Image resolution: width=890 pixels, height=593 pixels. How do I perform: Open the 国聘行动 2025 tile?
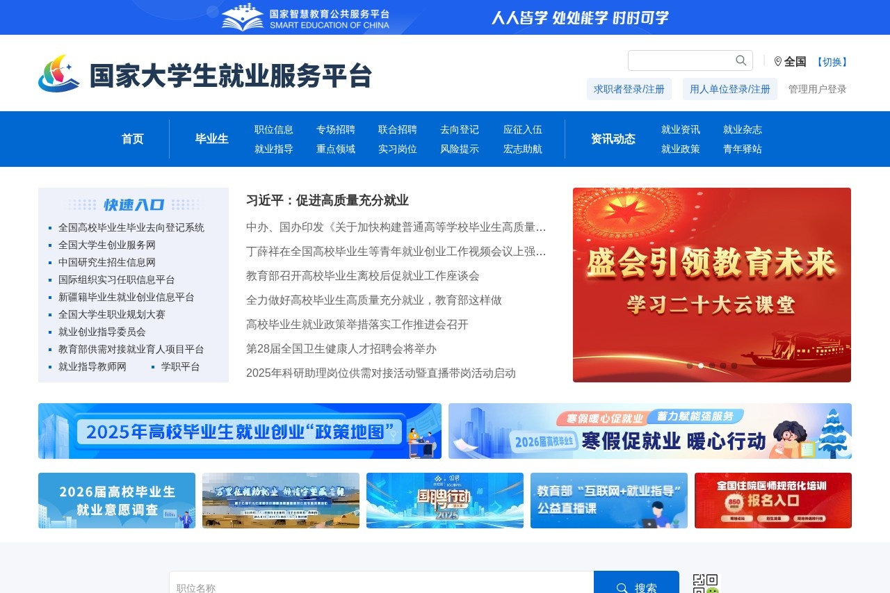click(x=445, y=501)
